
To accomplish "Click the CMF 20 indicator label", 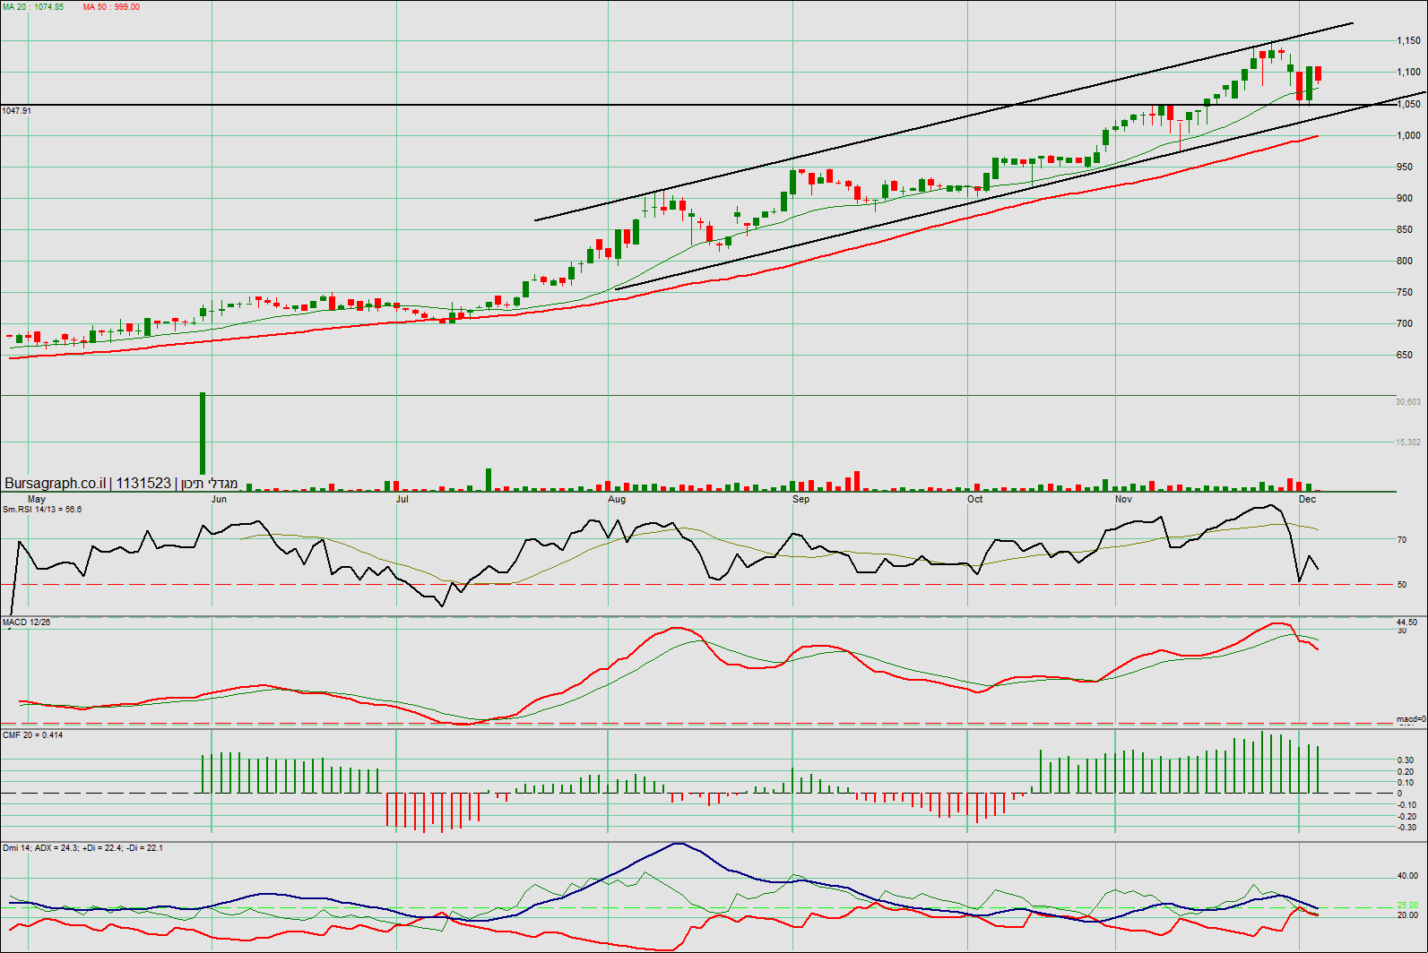I will (33, 735).
